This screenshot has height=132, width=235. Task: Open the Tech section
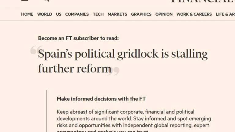pyautogui.click(x=98, y=14)
